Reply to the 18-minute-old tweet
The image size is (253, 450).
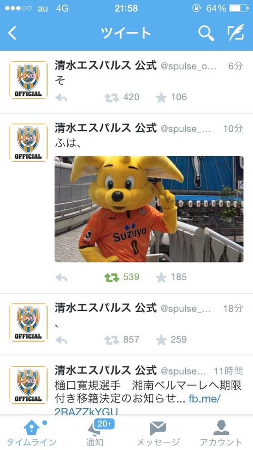61,340
